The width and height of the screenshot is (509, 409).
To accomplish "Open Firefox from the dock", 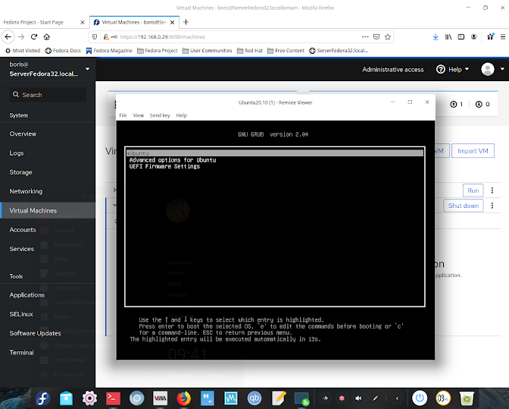I will [184, 398].
